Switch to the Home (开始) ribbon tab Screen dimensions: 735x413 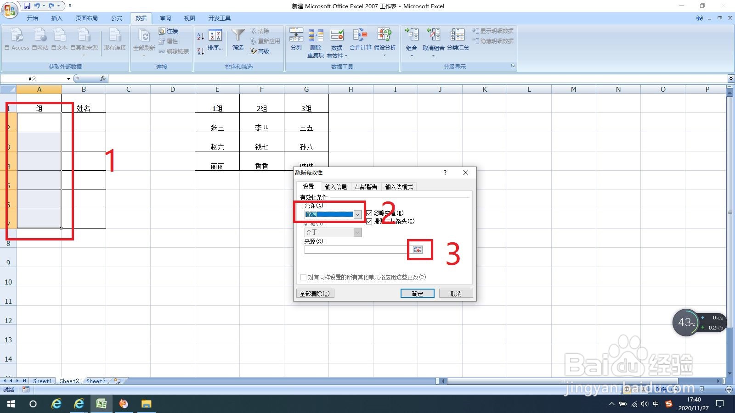click(32, 18)
